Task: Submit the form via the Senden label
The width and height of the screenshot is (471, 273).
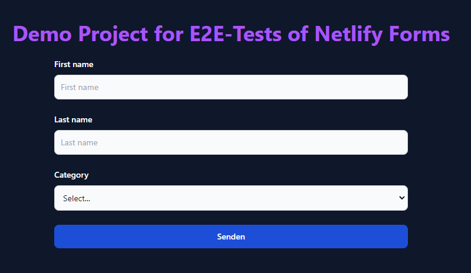Action: click(231, 237)
